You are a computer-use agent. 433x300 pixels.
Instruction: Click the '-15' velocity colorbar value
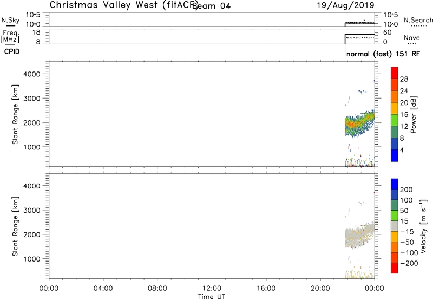coord(407,232)
